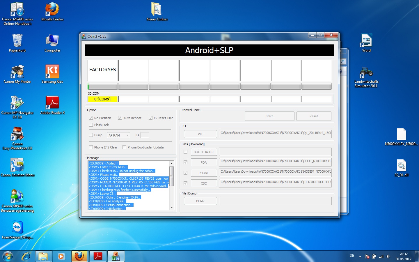Click Message log scrollbar down arrow
This screenshot has width=419, height=262.
click(x=172, y=208)
